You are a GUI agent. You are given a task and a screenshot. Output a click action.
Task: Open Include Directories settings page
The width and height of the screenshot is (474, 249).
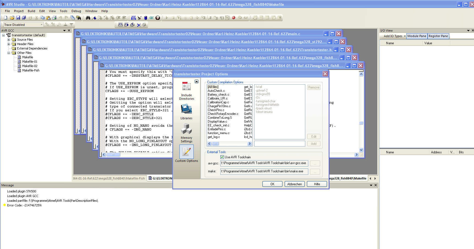187,91
